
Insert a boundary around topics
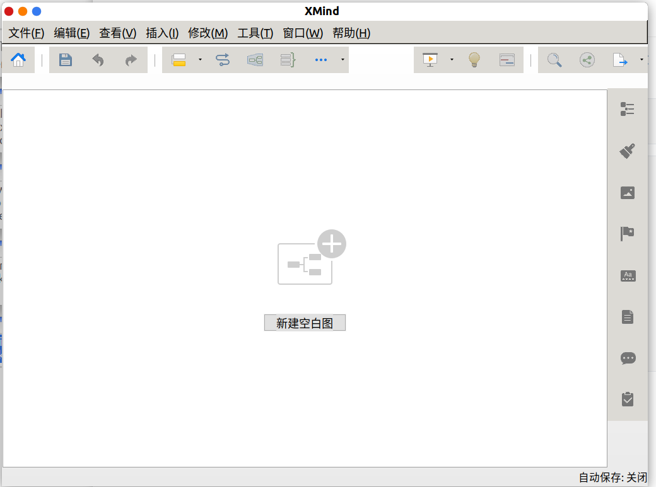tap(255, 60)
